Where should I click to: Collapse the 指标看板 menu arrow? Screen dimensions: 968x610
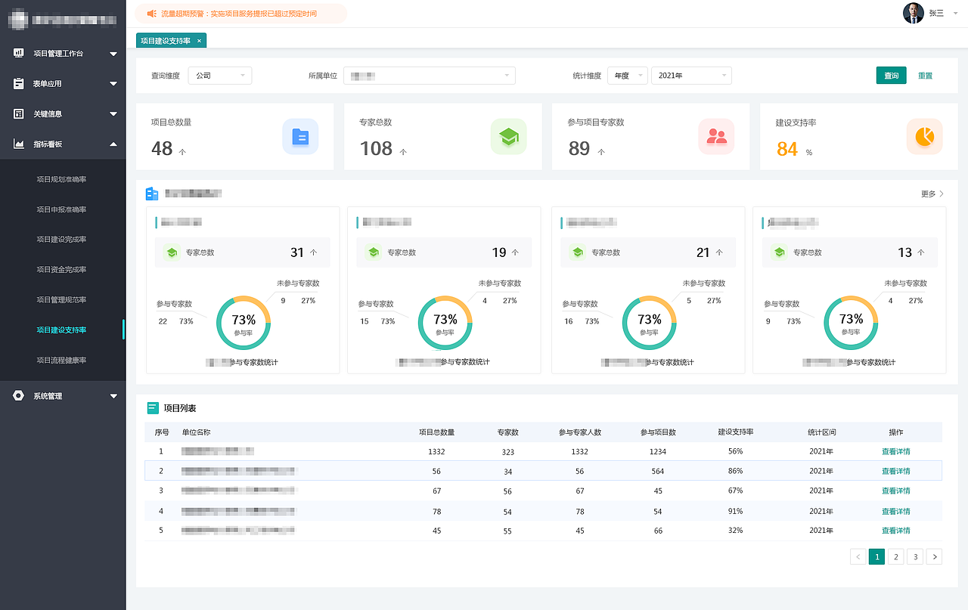[x=113, y=144]
